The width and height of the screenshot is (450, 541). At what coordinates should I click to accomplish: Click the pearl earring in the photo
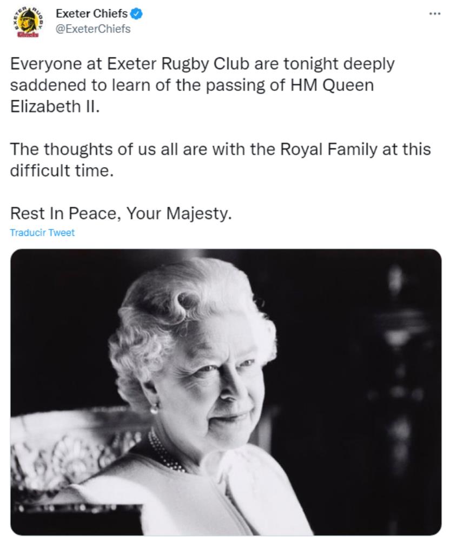click(x=154, y=408)
